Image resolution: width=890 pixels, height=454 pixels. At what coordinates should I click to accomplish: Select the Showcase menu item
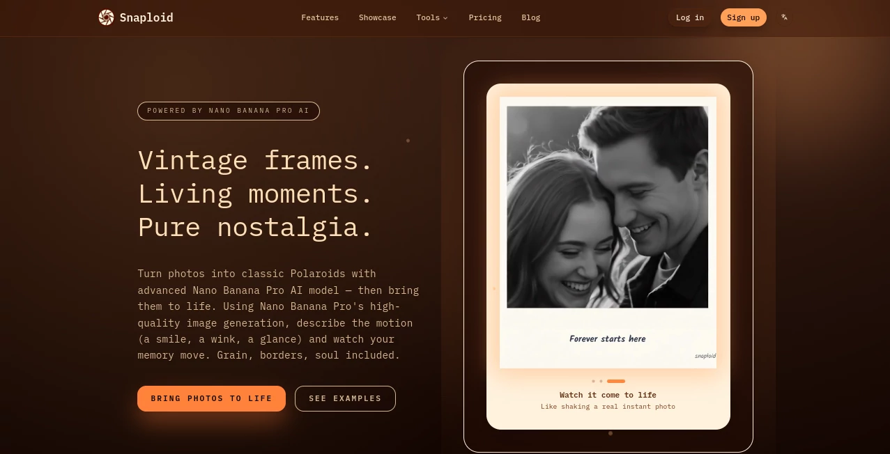point(377,17)
